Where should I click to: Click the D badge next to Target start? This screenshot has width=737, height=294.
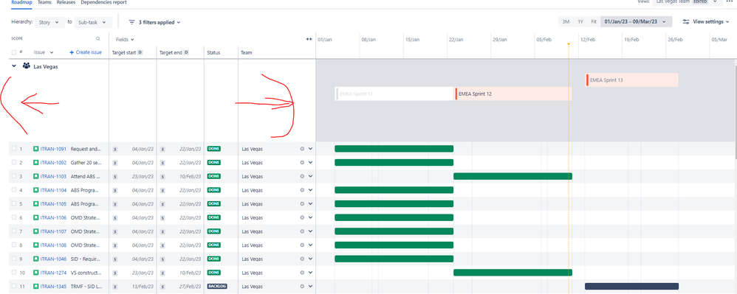[x=140, y=52]
